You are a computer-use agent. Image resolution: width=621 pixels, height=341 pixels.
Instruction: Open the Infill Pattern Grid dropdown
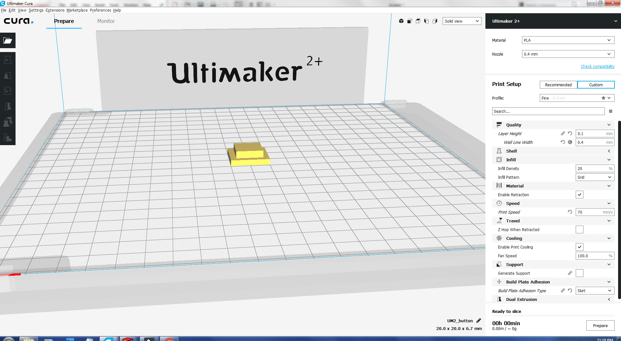pos(595,177)
